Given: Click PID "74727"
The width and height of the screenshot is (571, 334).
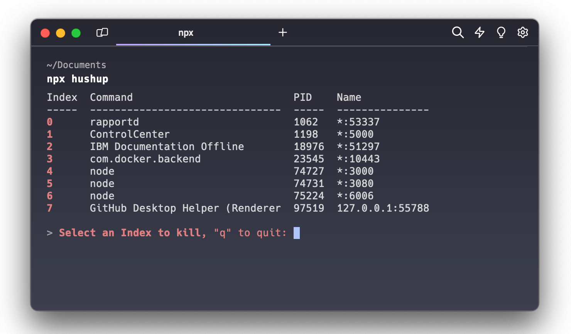Looking at the screenshot, I should 309,171.
